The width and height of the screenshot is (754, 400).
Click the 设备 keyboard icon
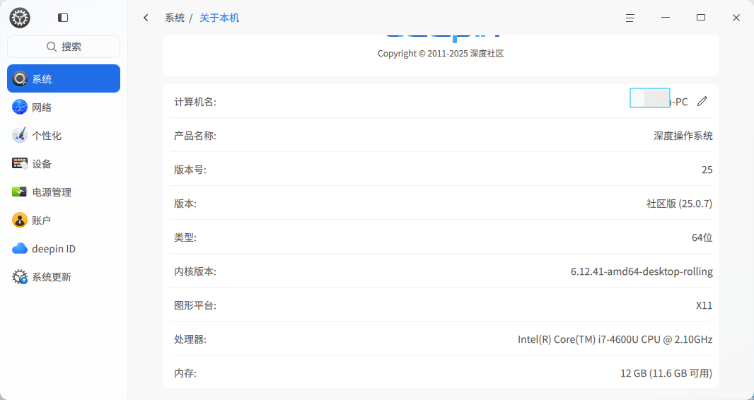(20, 164)
